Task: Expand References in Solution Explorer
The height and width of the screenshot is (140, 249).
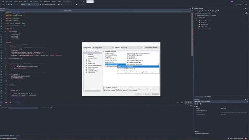Action: coord(197,19)
